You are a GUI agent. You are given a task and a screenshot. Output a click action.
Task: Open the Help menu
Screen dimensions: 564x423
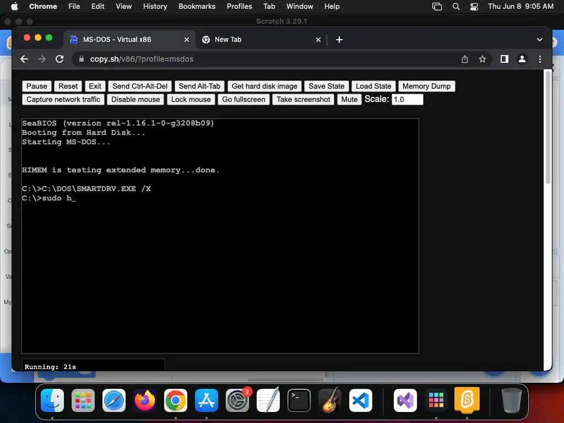pyautogui.click(x=332, y=7)
